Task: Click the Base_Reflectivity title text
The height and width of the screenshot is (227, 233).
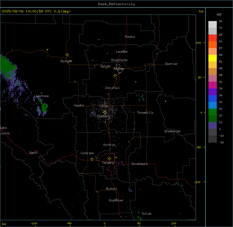Action: 117,4
